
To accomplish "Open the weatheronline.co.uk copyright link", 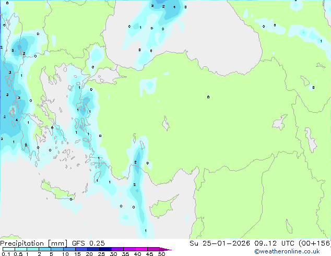I will 287,251.
